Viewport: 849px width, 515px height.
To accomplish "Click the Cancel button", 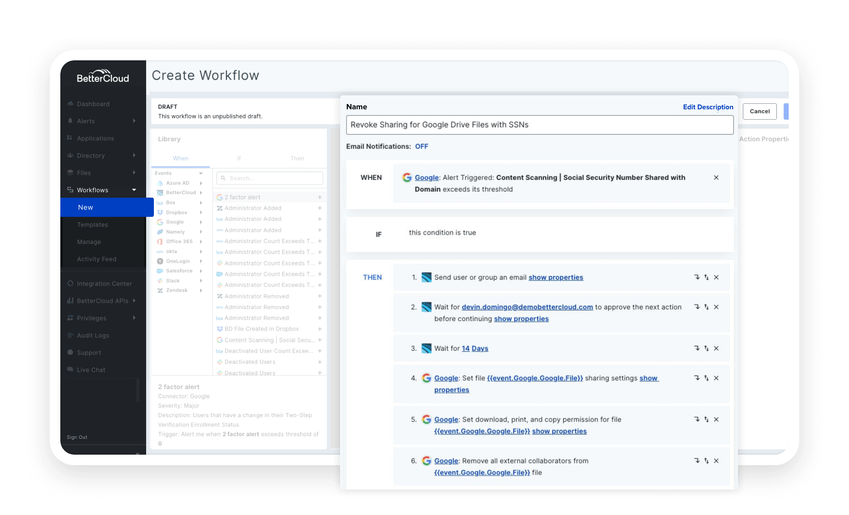I will coord(759,111).
